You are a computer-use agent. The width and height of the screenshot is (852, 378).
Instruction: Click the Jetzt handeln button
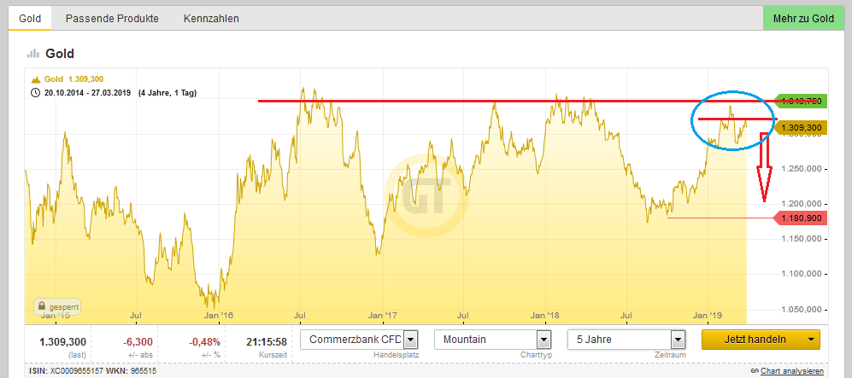click(755, 340)
